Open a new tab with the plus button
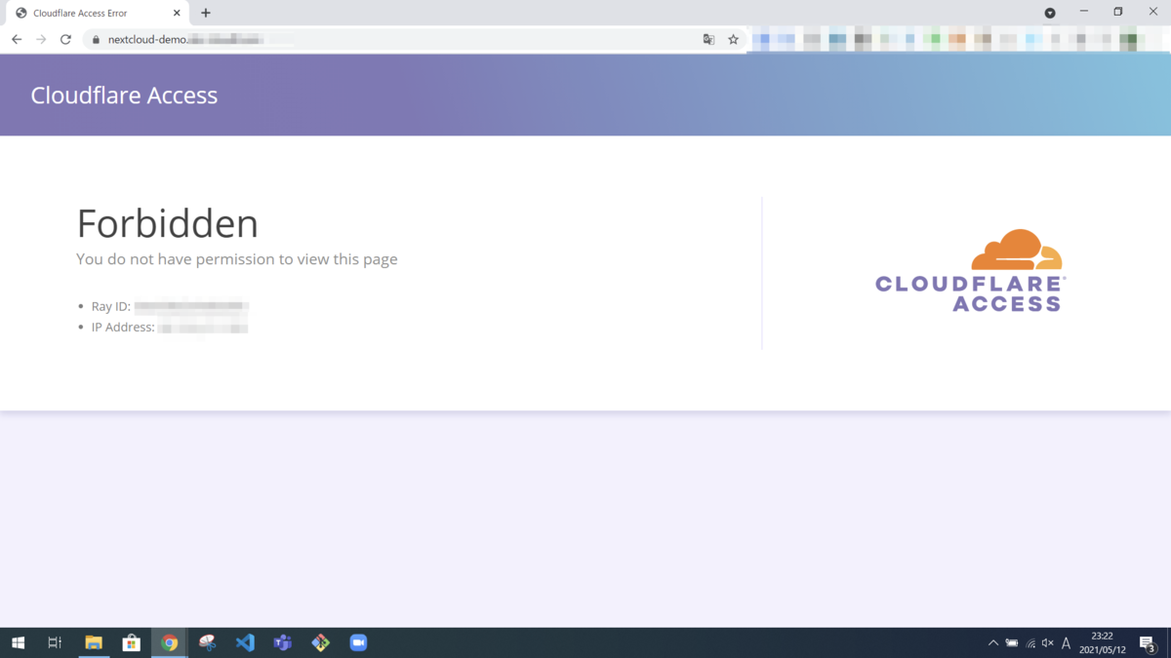 206,13
